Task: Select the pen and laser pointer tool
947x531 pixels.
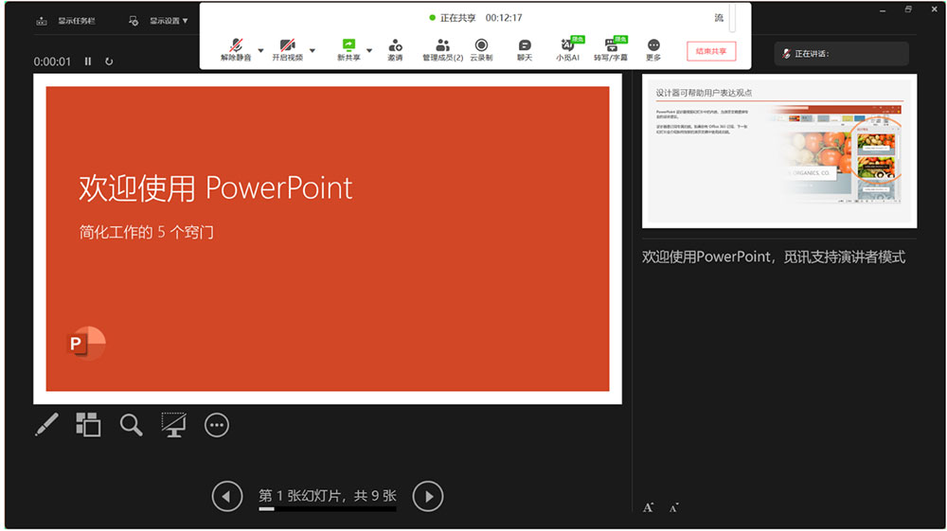Action: click(46, 425)
